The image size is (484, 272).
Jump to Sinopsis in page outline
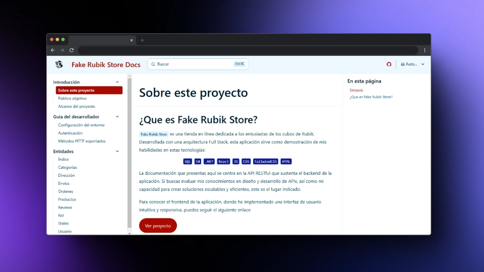(x=356, y=90)
